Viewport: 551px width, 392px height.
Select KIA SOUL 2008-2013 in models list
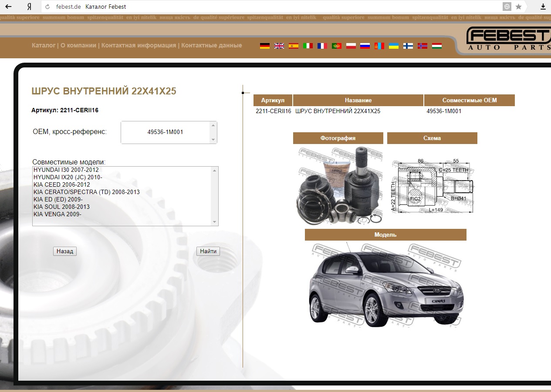[x=61, y=207]
